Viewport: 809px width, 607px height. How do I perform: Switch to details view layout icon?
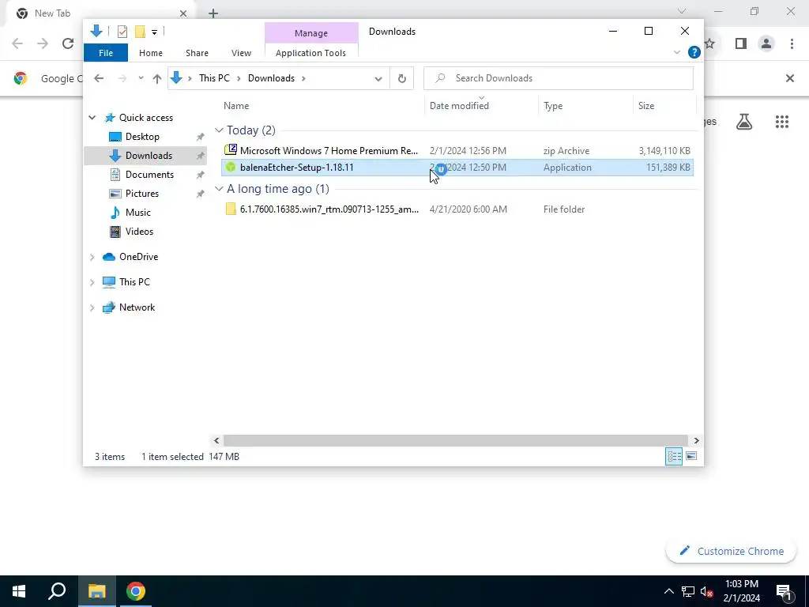[674, 456]
